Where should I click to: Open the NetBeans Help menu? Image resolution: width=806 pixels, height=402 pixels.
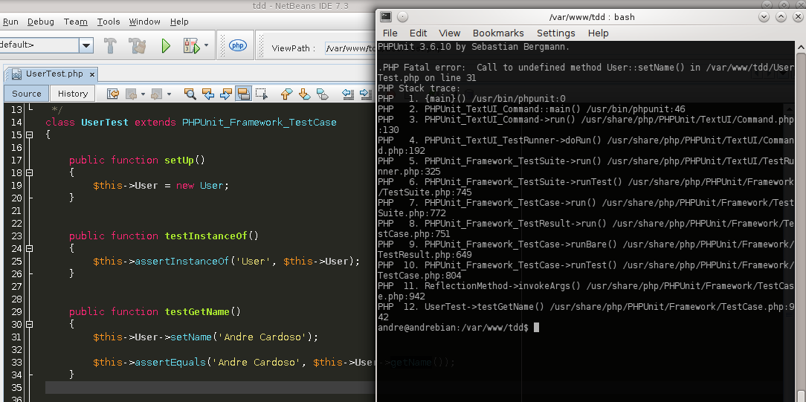(x=179, y=22)
